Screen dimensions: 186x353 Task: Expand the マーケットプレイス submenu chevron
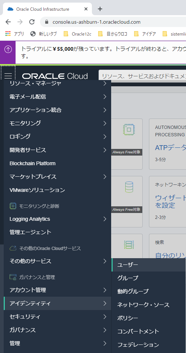[105, 177]
